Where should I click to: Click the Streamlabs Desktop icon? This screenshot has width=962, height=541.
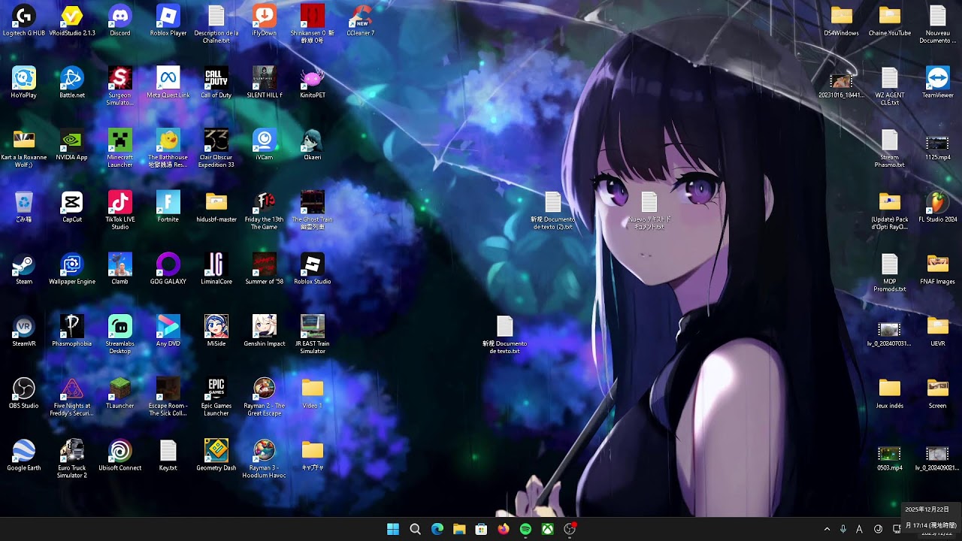point(120,334)
